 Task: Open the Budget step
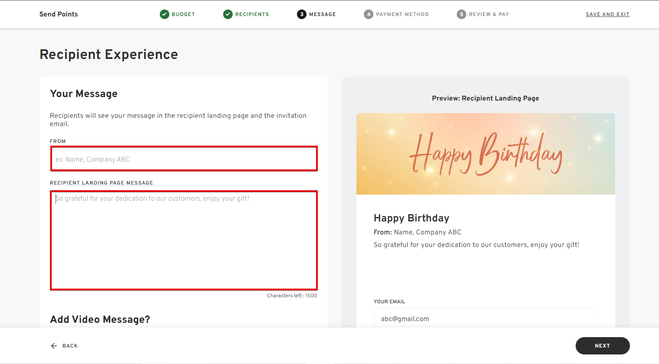click(x=183, y=14)
